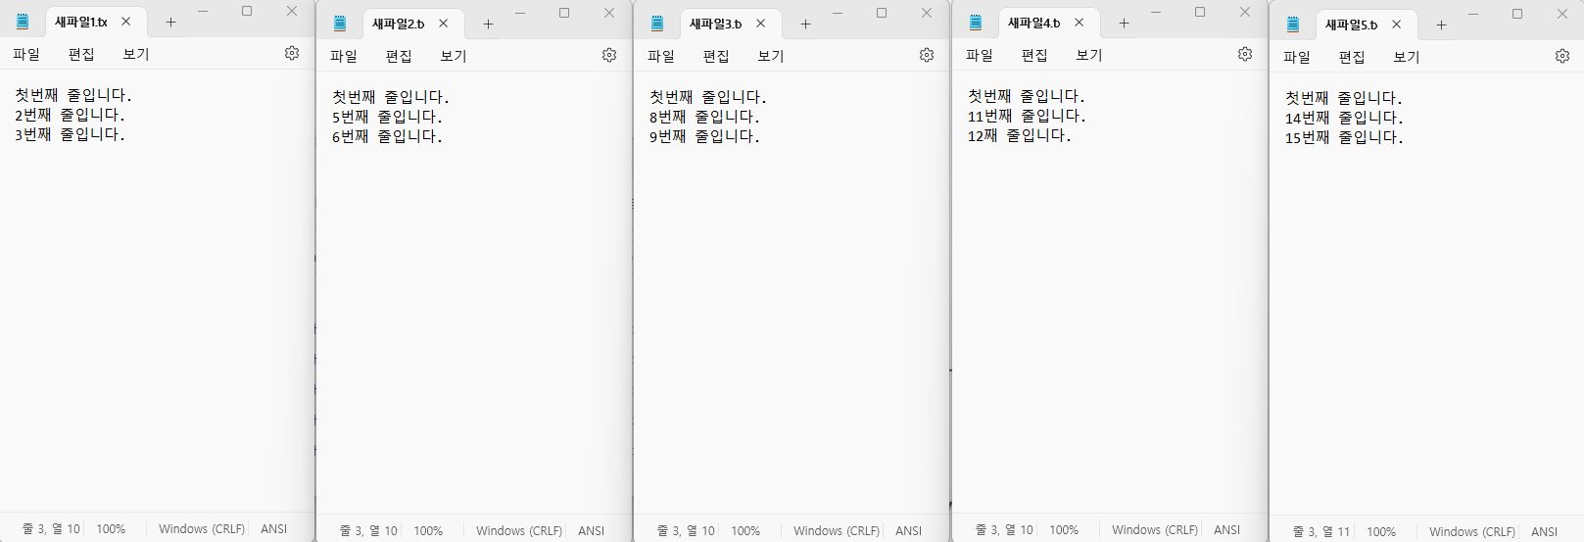Click '줄 3, 열 11' status in 새파일5
Screen dimensions: 1584x542
1321,531
